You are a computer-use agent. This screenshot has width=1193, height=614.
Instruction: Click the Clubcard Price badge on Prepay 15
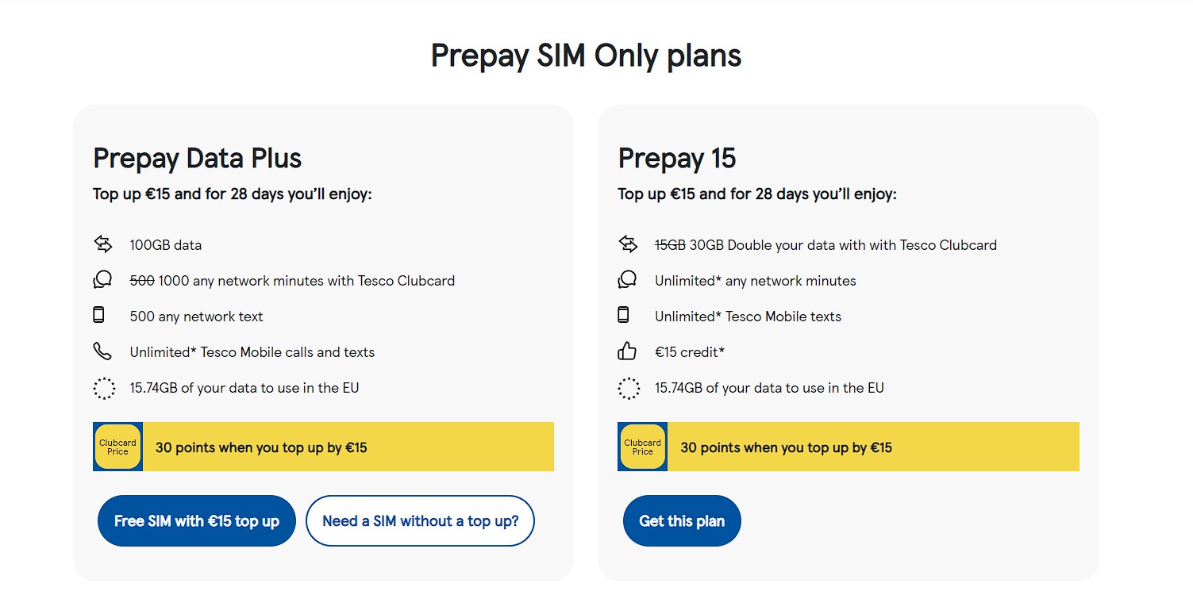(642, 447)
